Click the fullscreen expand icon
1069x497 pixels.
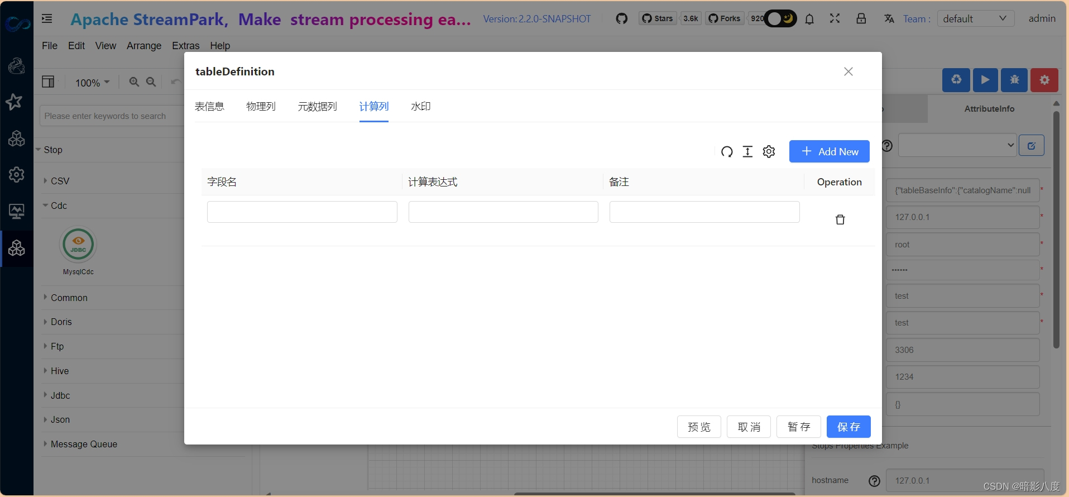[835, 18]
